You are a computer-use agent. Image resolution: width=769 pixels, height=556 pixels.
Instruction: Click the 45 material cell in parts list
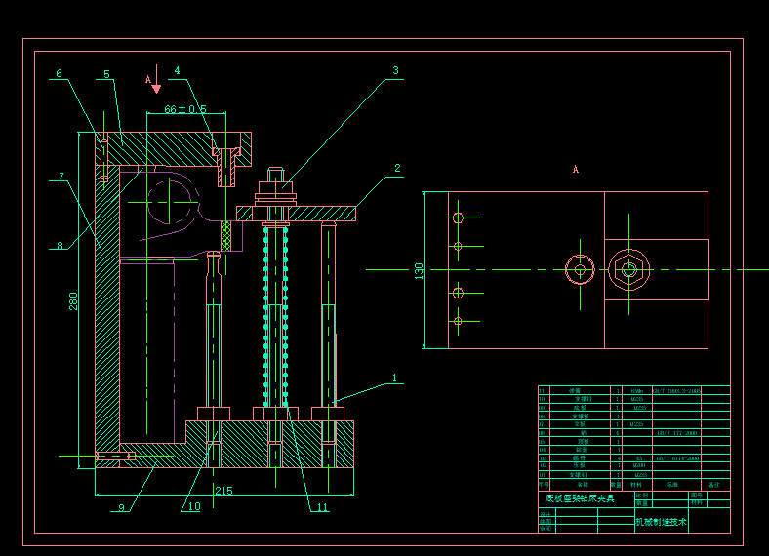[x=639, y=458]
